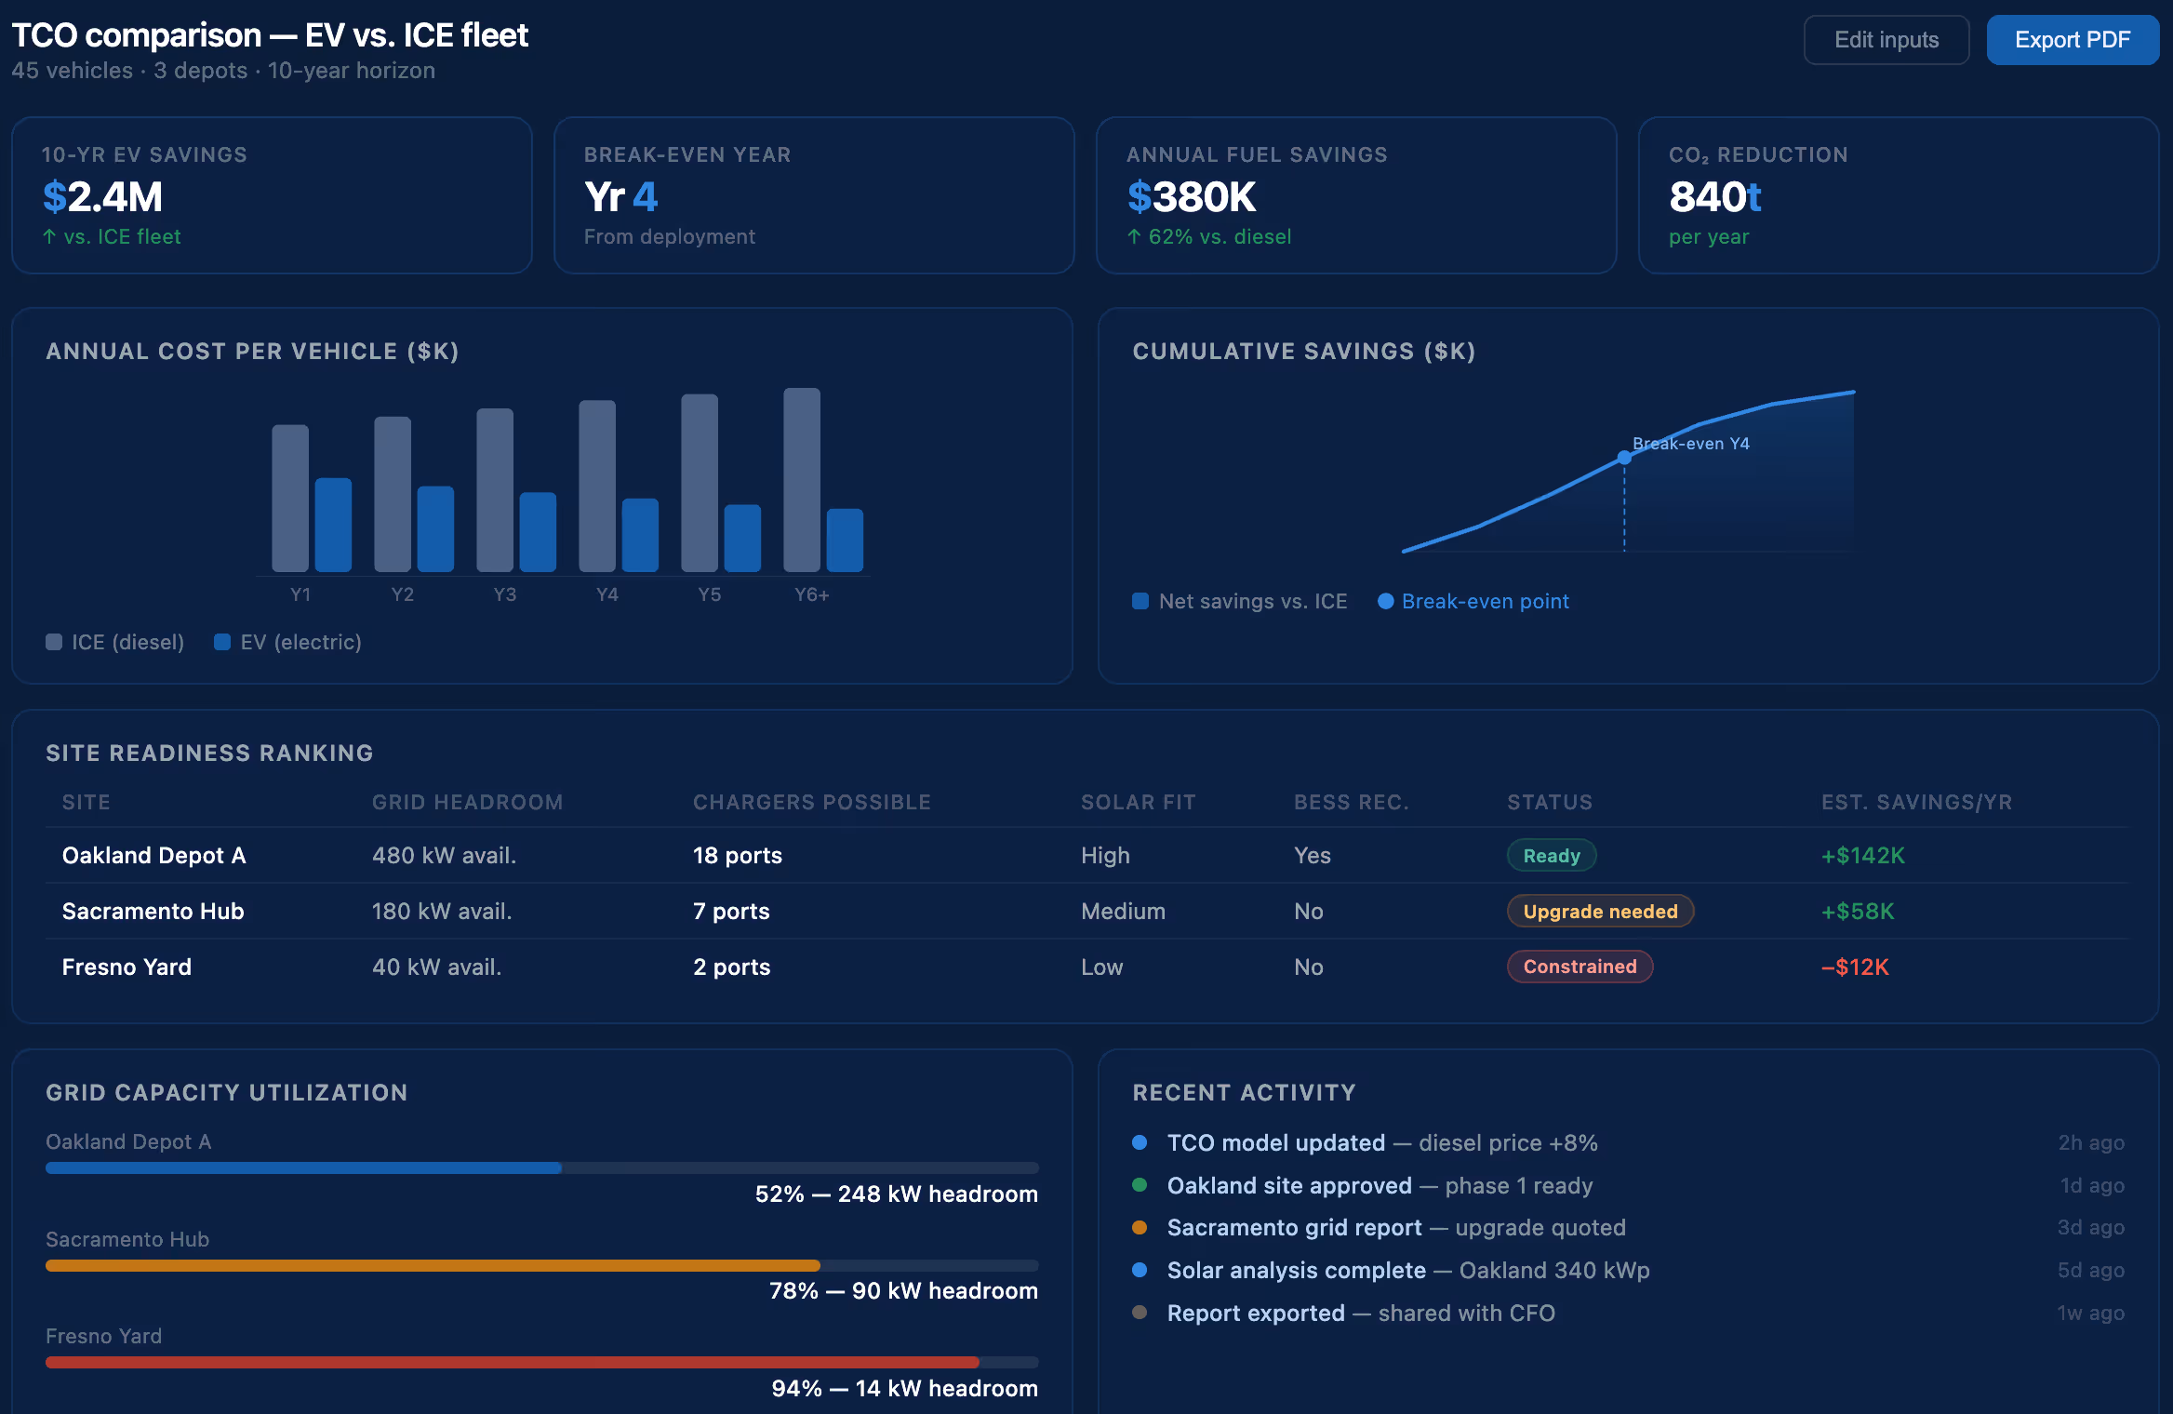Click the Break-even point legend dot
Screen dimensions: 2173x1414
coord(1385,601)
